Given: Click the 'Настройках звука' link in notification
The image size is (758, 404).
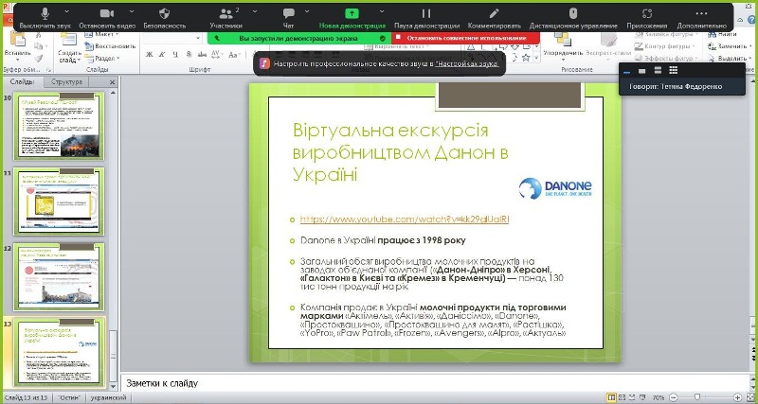Looking at the screenshot, I should 467,63.
